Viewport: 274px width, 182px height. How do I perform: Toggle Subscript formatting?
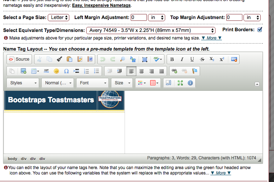pos(212,59)
